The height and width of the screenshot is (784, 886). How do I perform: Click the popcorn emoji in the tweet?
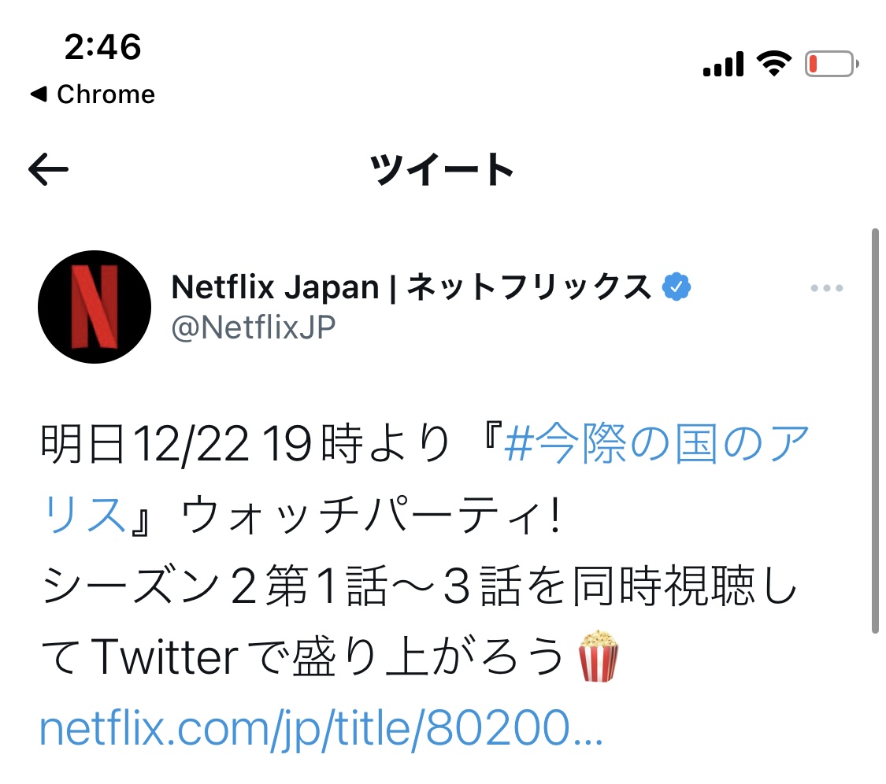tap(599, 656)
